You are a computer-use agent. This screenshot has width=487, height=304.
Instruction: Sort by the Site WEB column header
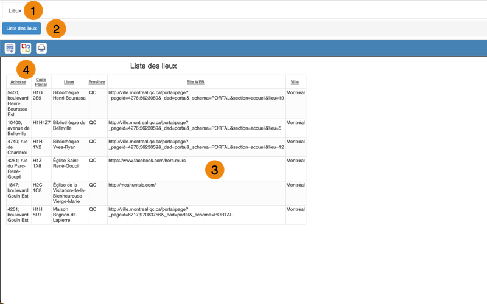point(195,82)
